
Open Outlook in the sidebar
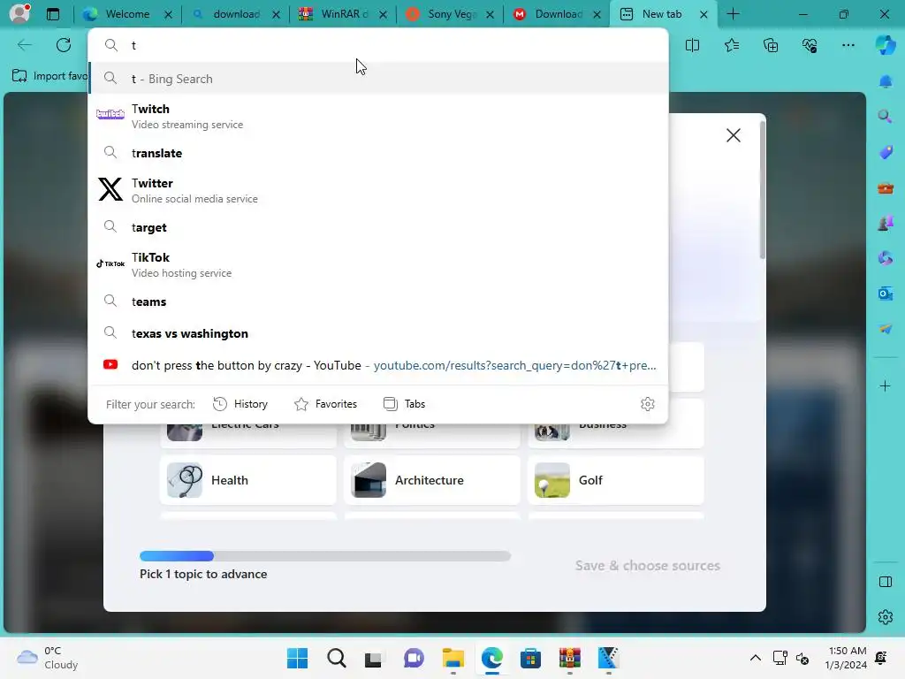[886, 294]
